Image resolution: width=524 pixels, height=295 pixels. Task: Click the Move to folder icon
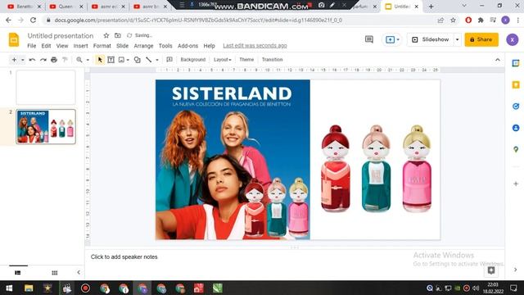click(x=118, y=35)
